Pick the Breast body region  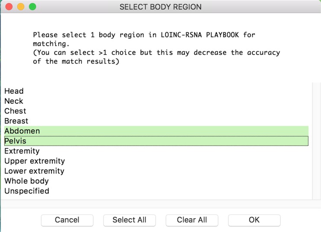point(157,121)
